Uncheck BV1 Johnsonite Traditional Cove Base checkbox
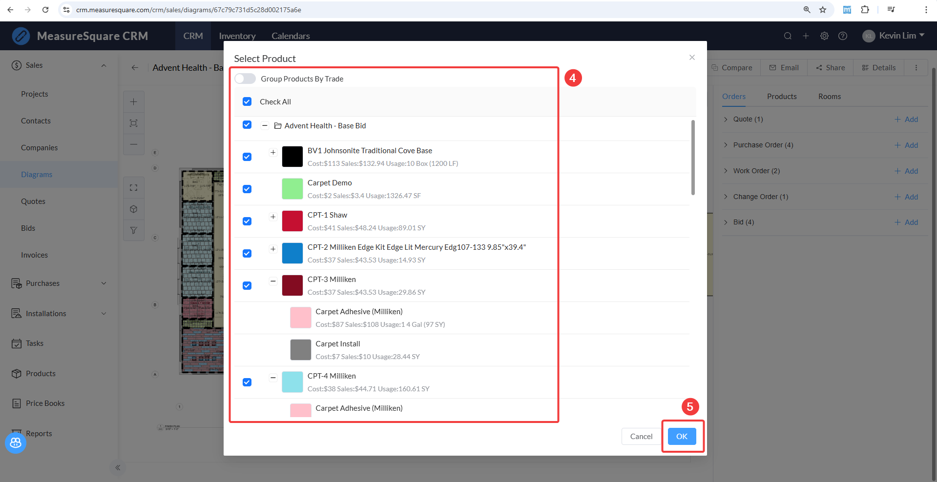The image size is (937, 482). point(247,157)
